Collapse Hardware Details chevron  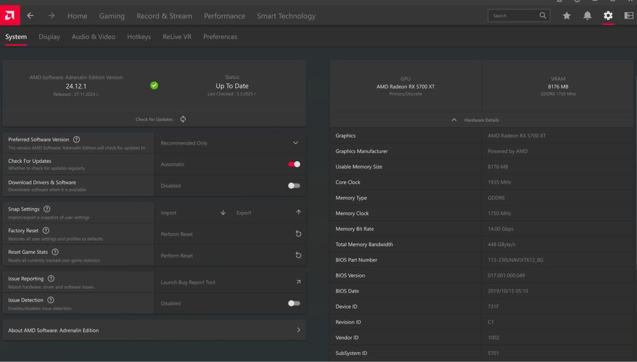point(454,120)
